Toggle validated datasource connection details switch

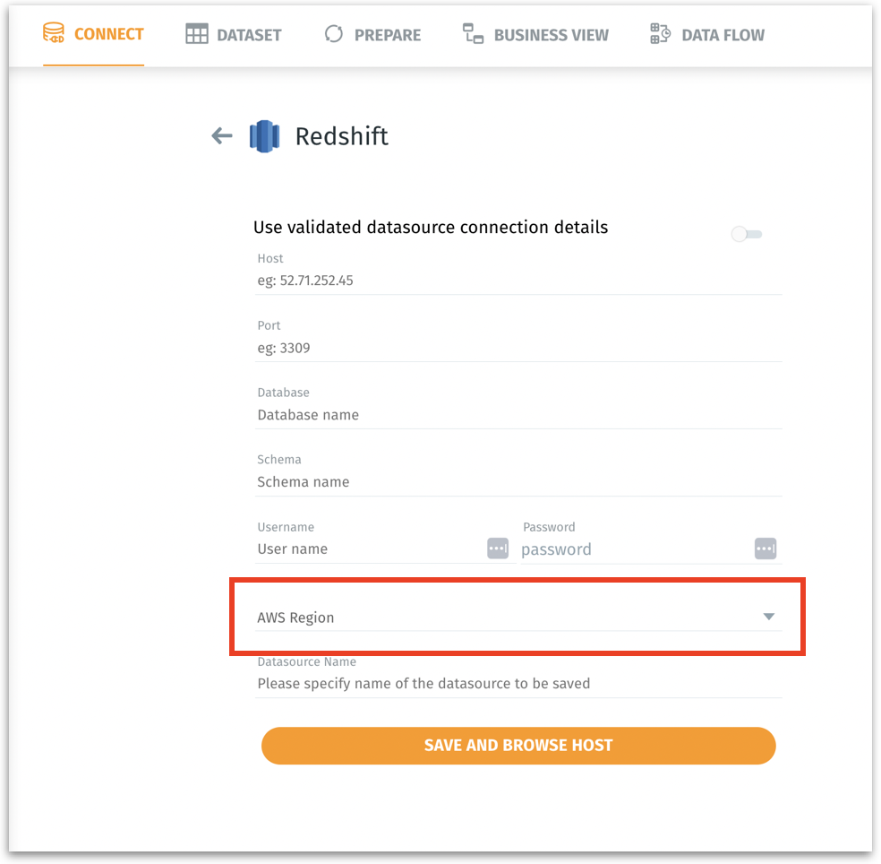pos(746,235)
